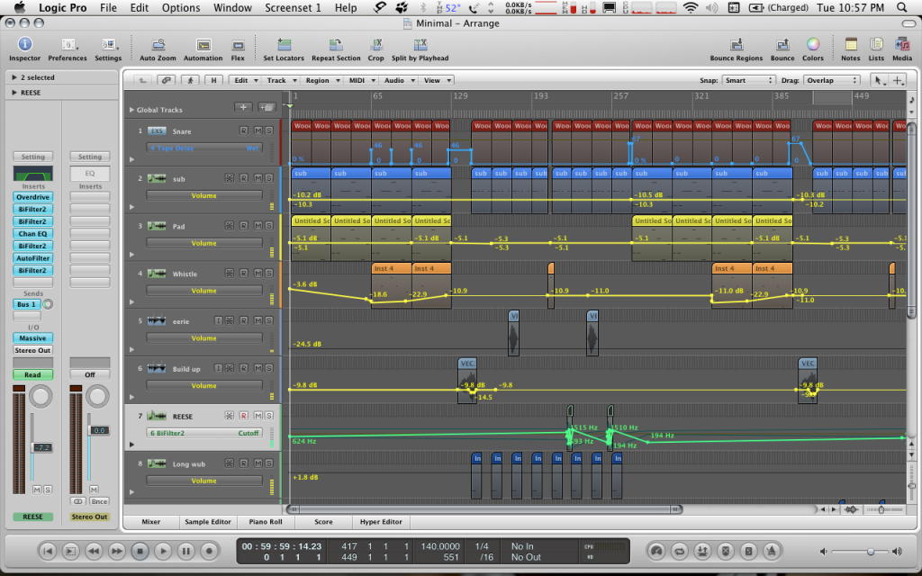
Task: Open the Snap Smart dropdown
Action: [748, 80]
